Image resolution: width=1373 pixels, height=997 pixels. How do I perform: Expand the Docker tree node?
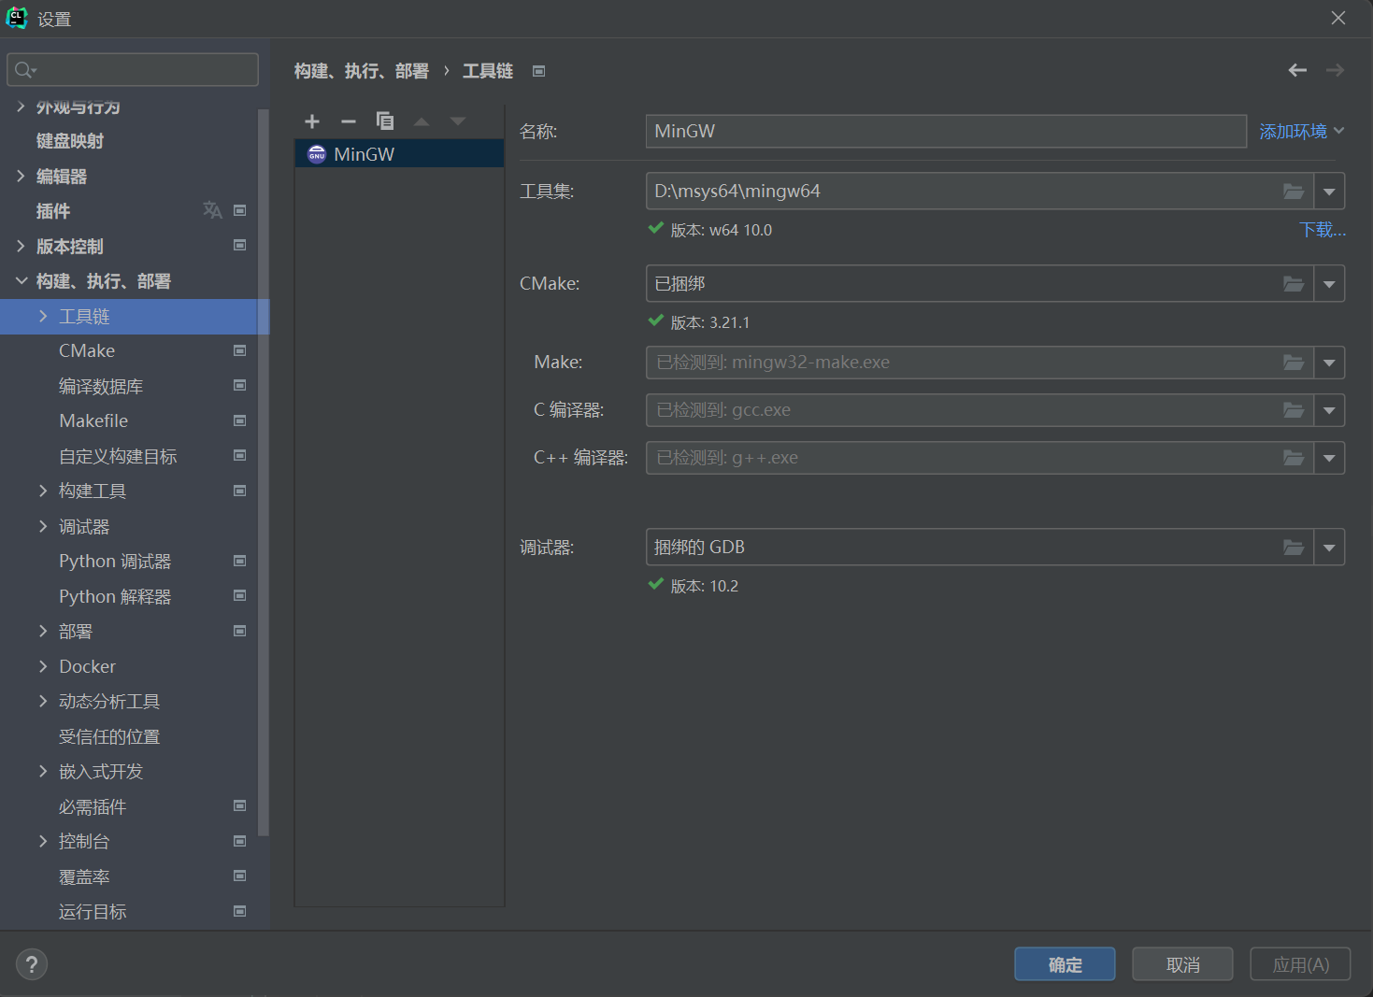[x=43, y=666]
